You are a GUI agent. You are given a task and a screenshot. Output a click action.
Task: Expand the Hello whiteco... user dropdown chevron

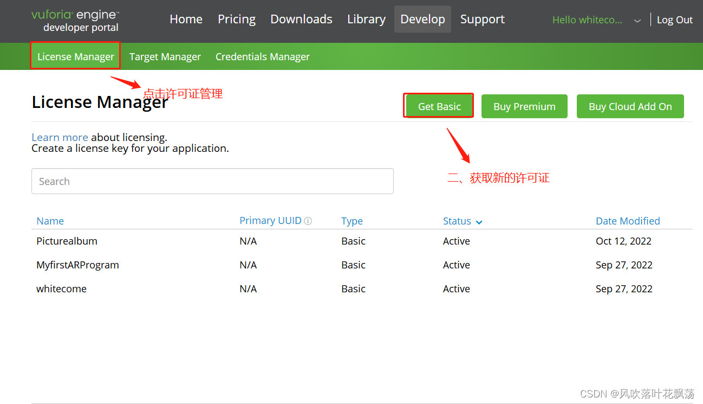click(x=637, y=21)
